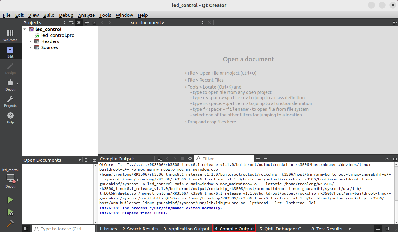The width and height of the screenshot is (398, 232).
Task: Open the Design mode in the sidebar
Action: point(10,68)
